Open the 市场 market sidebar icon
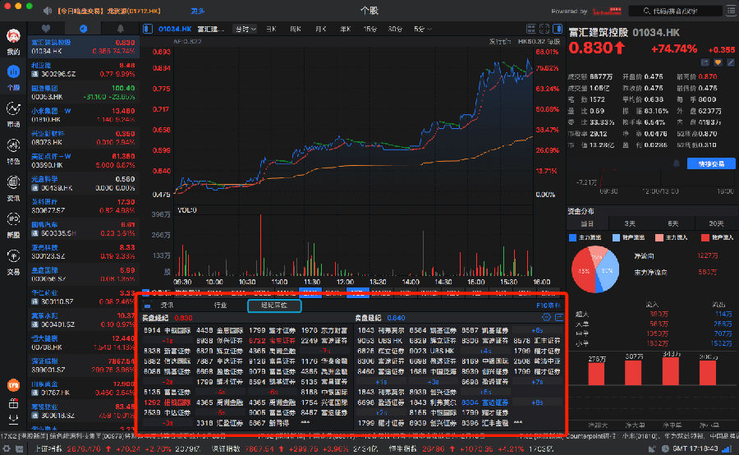Viewport: 739px width, 455px height. [x=13, y=109]
